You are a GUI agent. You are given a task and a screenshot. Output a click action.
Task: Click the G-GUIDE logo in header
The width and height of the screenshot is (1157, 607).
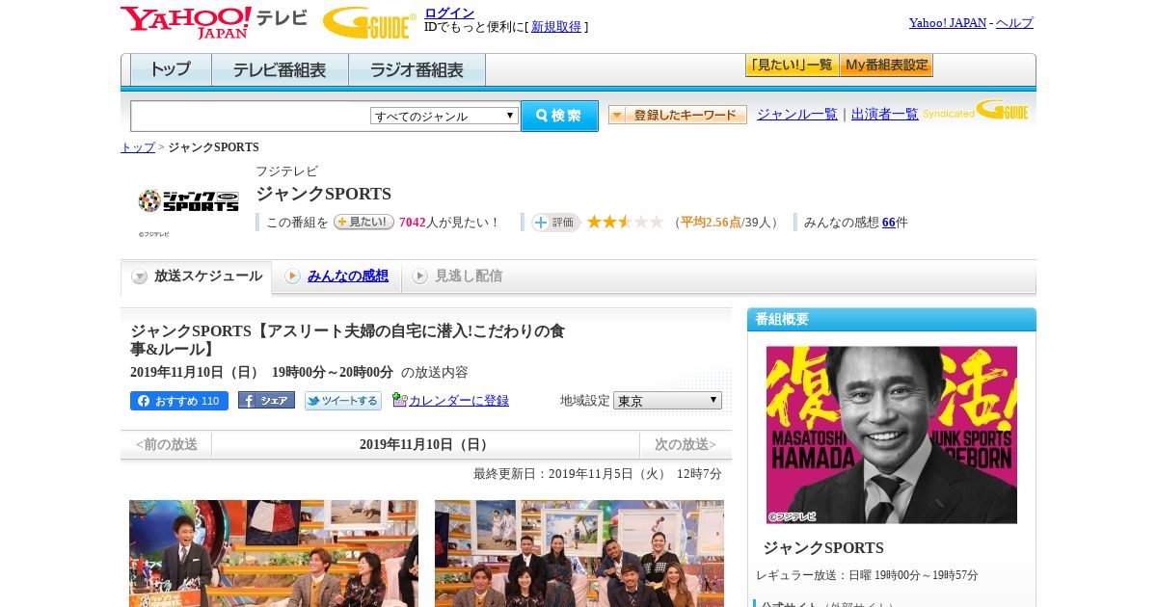tap(369, 22)
